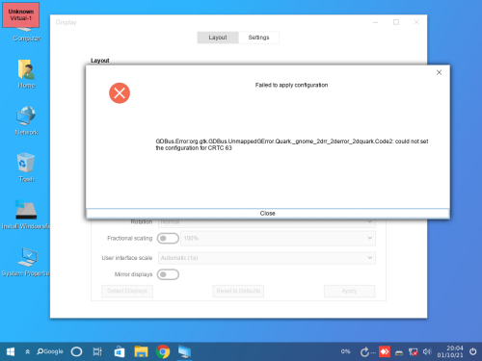Click the volume speaker tray icon
Viewport: 482px width, 361px height.
pos(427,351)
